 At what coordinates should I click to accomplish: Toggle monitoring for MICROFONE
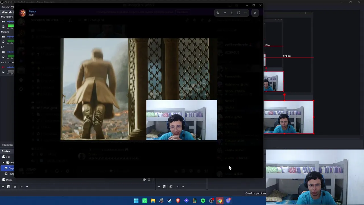[3, 26]
